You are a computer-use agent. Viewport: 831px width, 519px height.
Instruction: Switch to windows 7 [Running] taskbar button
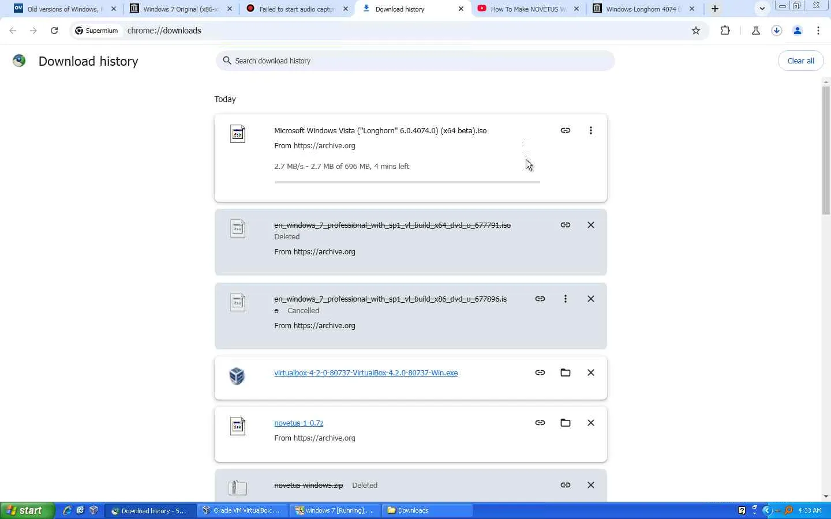coord(335,510)
